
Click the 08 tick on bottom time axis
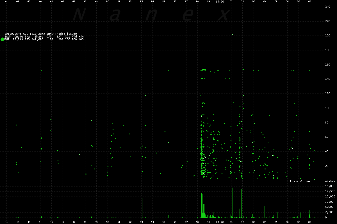click(309, 222)
